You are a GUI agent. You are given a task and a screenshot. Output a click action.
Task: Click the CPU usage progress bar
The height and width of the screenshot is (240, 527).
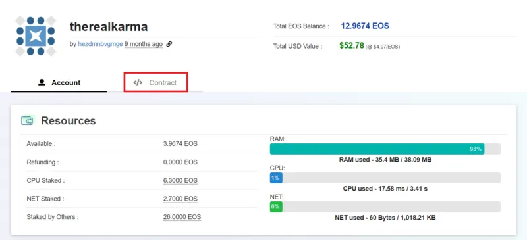coord(385,178)
